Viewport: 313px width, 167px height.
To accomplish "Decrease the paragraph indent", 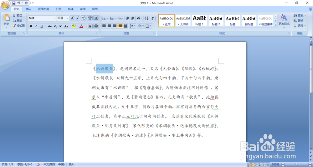I will pos(127,18).
